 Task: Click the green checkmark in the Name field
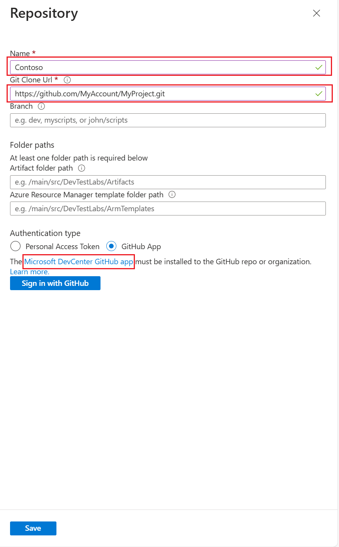click(319, 67)
